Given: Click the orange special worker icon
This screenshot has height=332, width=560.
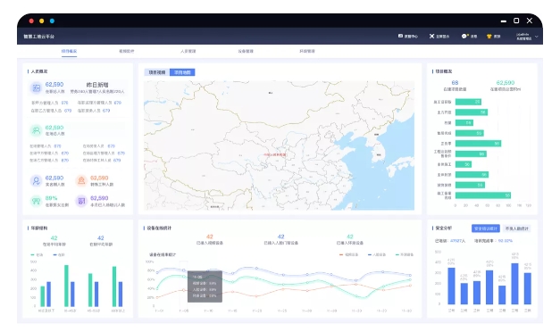Looking at the screenshot, I should pos(81,180).
